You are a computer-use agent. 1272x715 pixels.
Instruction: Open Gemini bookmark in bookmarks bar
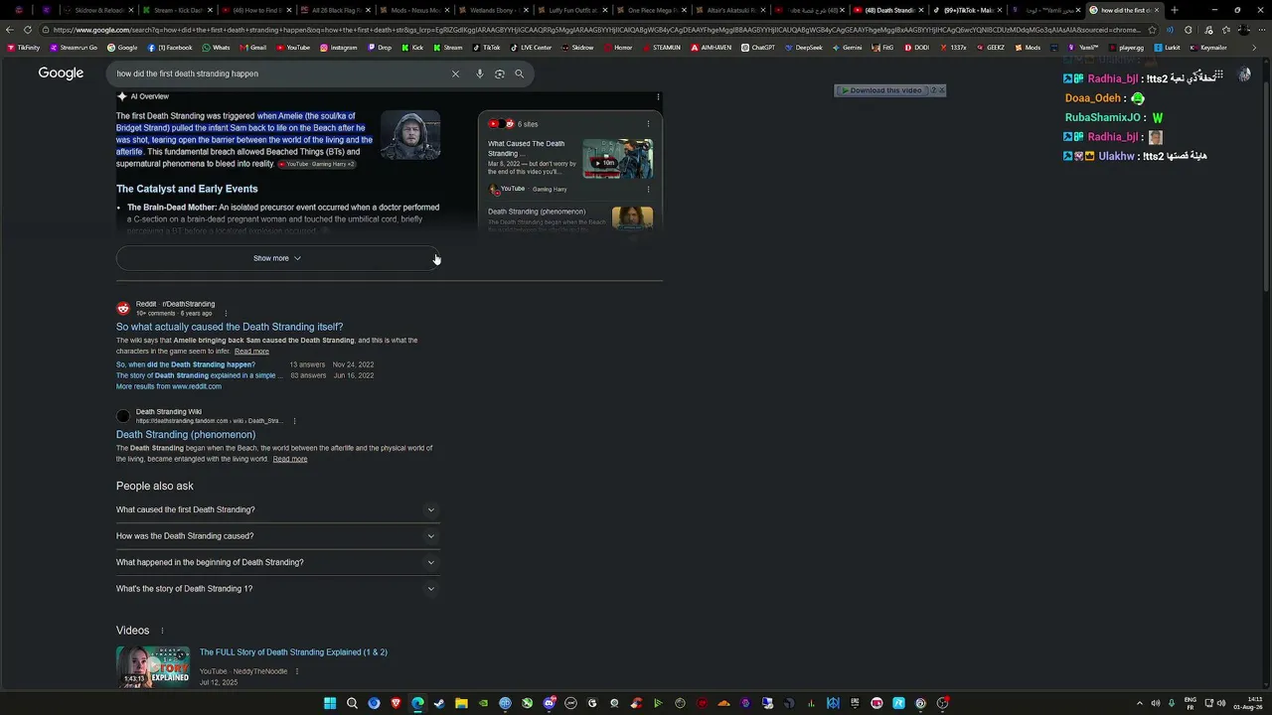click(847, 48)
